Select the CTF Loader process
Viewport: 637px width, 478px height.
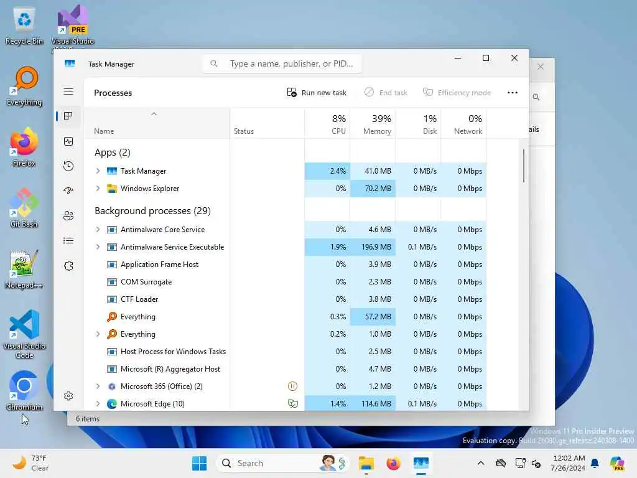click(x=285, y=299)
